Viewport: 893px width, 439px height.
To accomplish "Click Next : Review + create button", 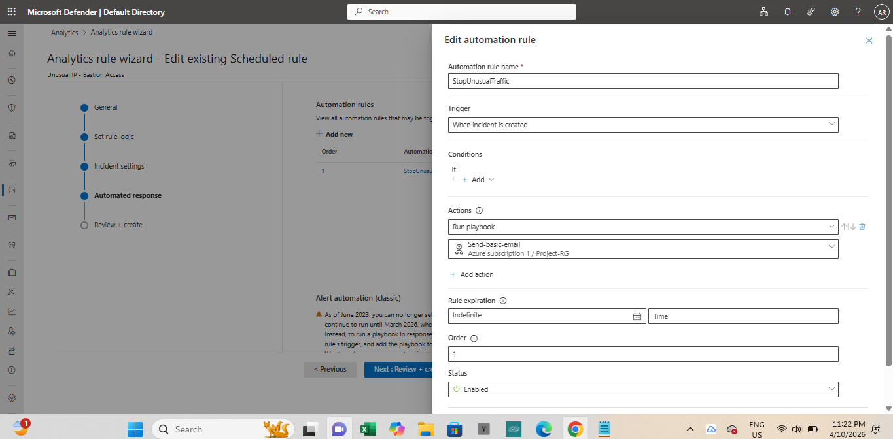I will (x=398, y=369).
